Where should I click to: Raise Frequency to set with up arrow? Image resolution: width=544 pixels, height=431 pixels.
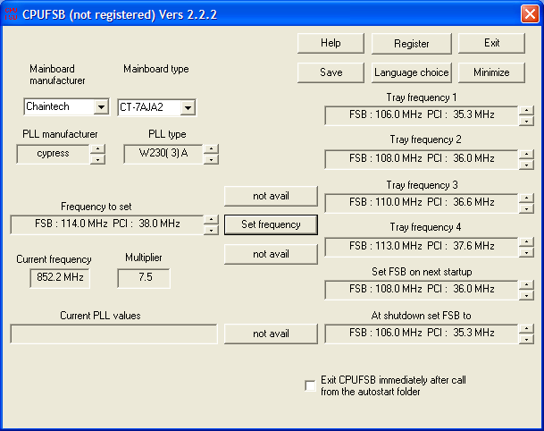click(x=211, y=219)
